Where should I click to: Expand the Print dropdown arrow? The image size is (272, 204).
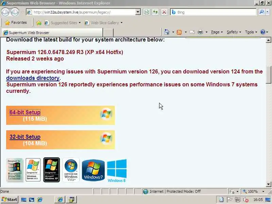pyautogui.click(x=206, y=32)
